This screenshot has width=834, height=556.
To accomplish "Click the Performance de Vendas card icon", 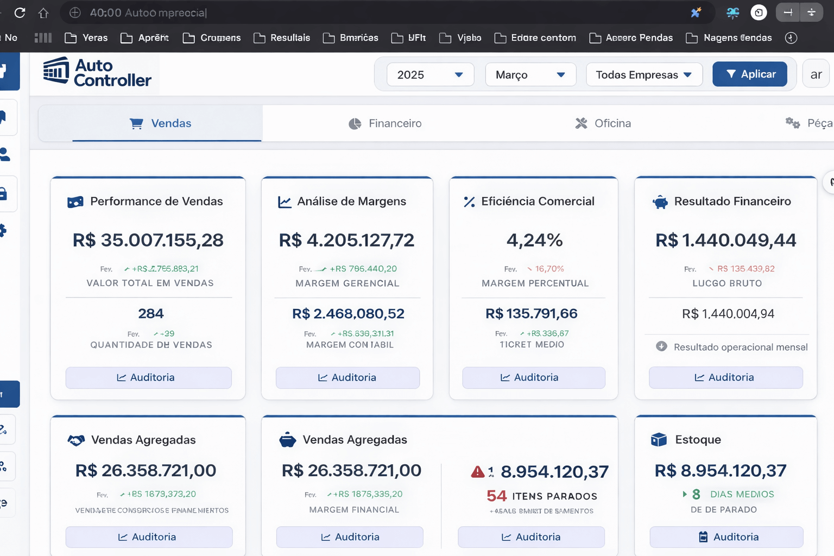I will point(75,202).
